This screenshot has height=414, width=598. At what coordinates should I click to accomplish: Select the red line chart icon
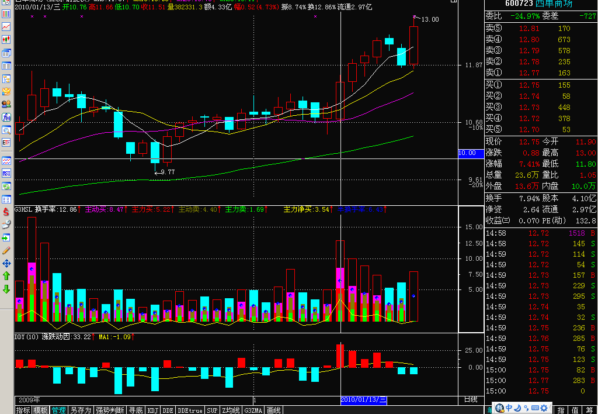click(x=6, y=27)
